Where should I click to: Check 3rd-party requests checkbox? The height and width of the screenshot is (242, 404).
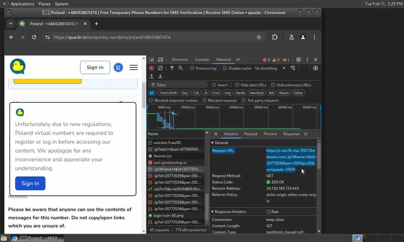click(x=244, y=101)
